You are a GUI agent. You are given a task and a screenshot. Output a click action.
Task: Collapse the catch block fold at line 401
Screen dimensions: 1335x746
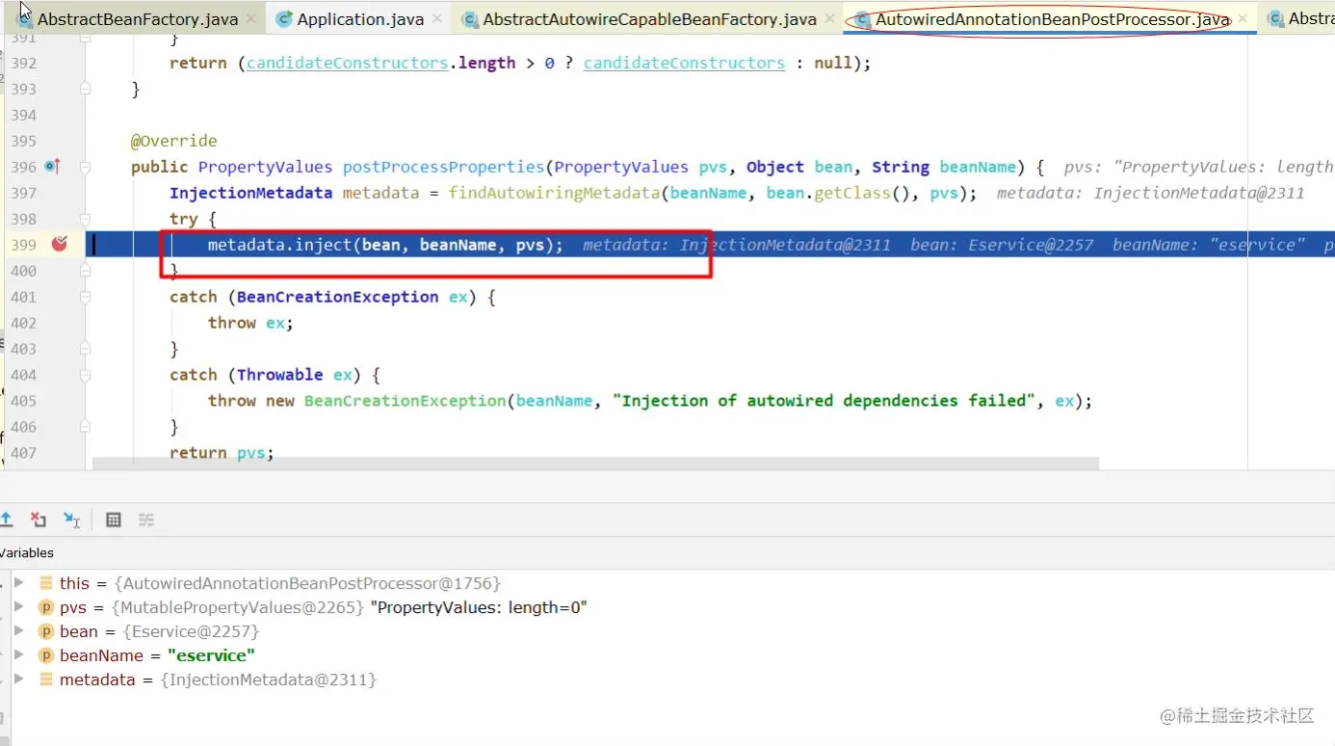[x=85, y=297]
